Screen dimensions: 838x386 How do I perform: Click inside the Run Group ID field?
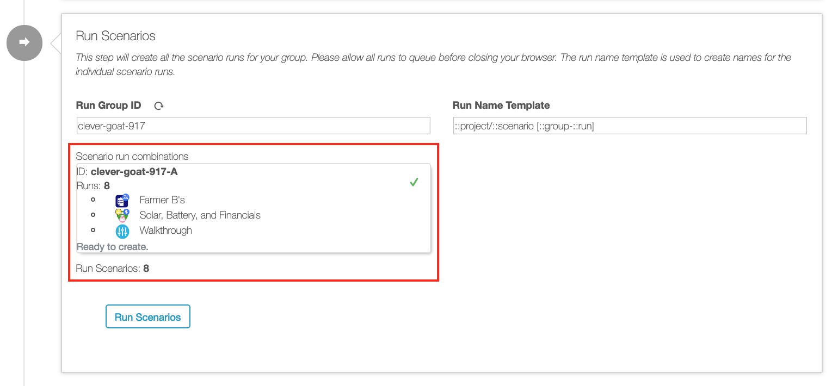[254, 126]
